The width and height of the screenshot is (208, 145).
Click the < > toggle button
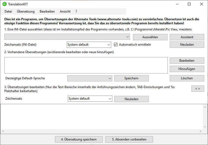click(x=198, y=89)
